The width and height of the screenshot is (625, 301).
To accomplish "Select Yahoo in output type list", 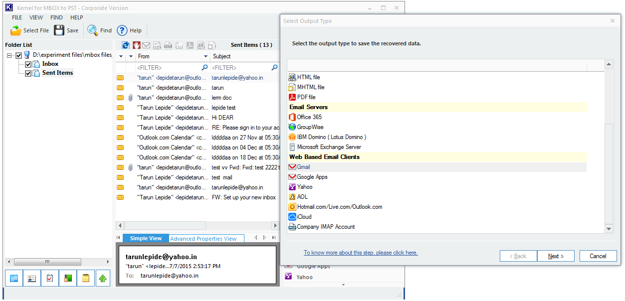I will point(301,187).
